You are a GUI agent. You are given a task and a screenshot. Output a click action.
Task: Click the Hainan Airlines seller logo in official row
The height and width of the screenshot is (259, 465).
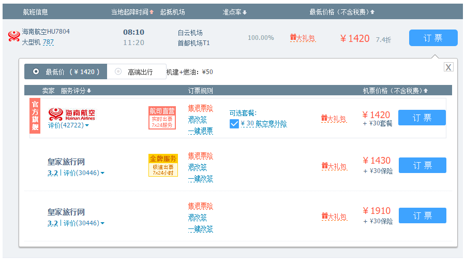click(71, 114)
